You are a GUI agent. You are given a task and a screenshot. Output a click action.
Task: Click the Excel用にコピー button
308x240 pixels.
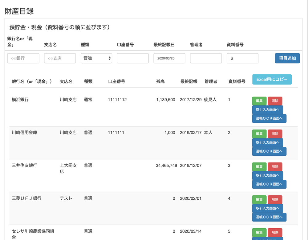point(272,79)
